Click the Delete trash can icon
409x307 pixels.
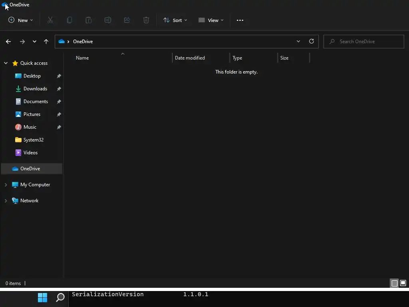click(x=146, y=20)
